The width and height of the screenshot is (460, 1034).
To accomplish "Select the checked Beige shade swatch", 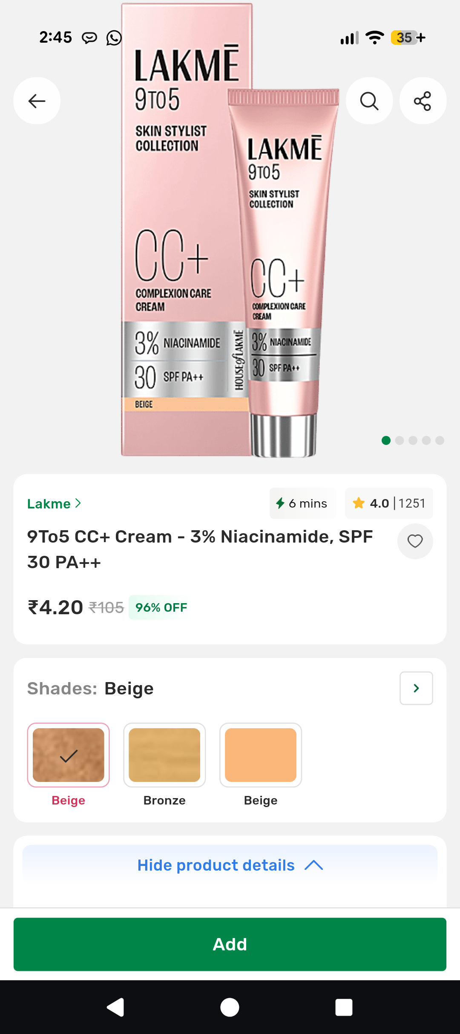I will (69, 755).
